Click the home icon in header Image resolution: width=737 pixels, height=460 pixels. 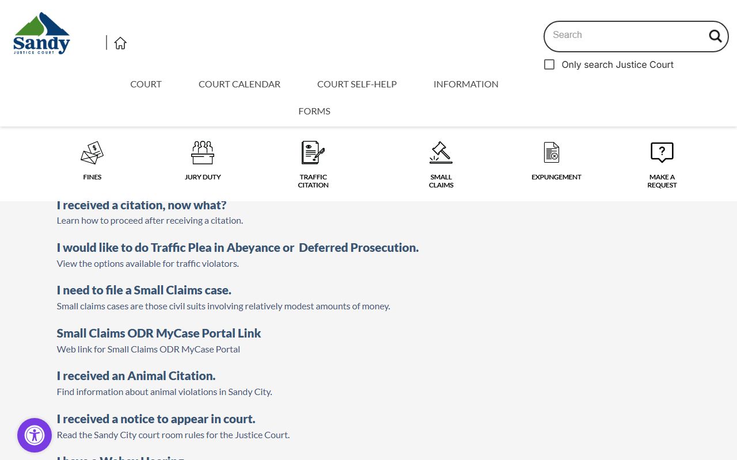[120, 43]
